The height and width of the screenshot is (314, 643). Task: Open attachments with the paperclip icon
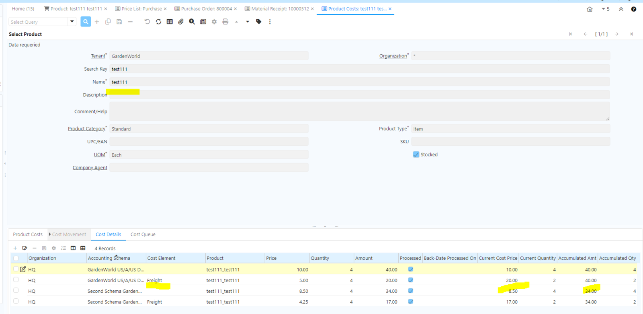181,22
